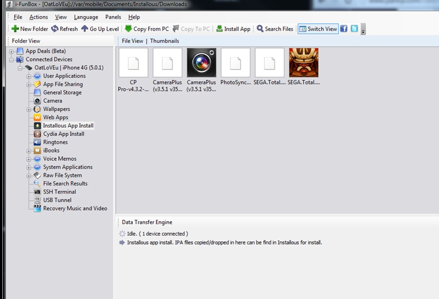Select SEGA.Total thumbnail with samurai icon
The width and height of the screenshot is (439, 299).
click(x=304, y=63)
